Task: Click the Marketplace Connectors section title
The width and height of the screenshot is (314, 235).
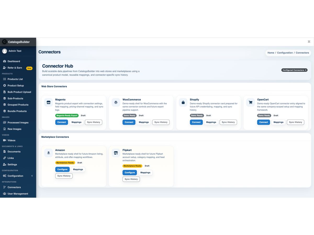Action: point(55,137)
